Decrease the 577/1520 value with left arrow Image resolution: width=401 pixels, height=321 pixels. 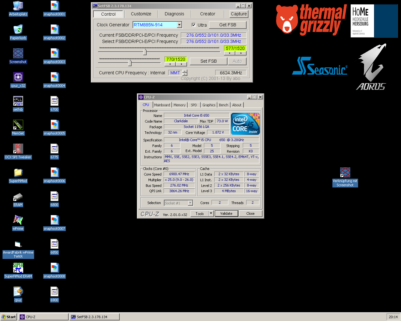230,53
